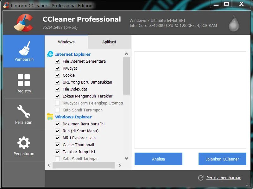Open the Pengaturan settings section
This screenshot has width=253, height=189.
(x=24, y=146)
